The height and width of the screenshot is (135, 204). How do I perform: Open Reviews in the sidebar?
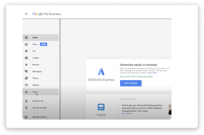point(40,65)
